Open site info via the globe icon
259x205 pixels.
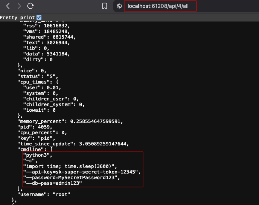(120, 6)
